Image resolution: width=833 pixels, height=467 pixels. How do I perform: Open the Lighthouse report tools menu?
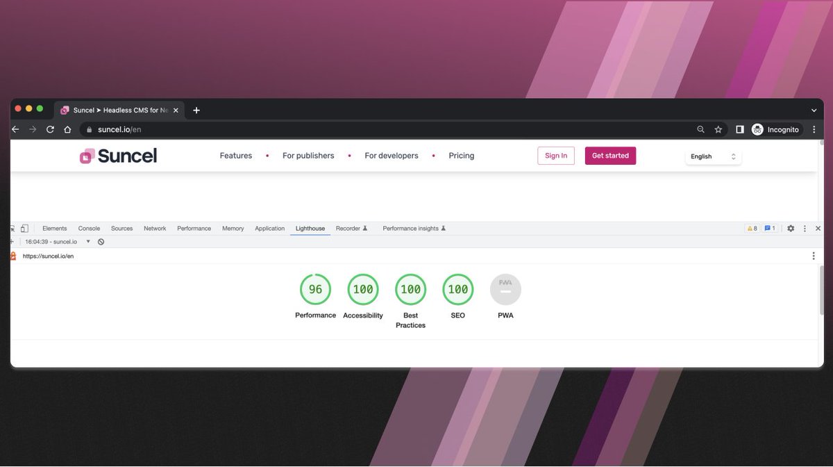coord(814,256)
